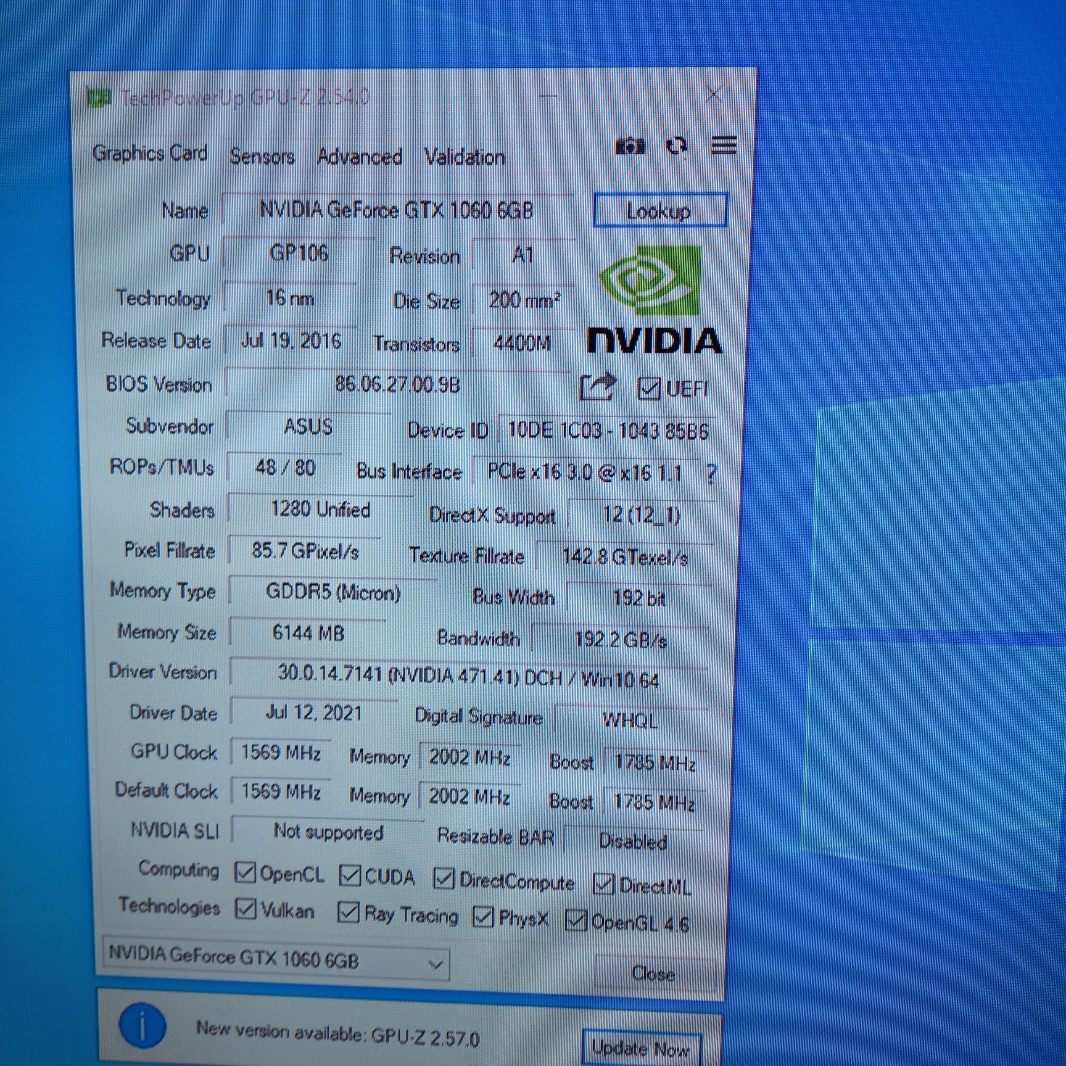Switch to the Graphics Card tab
The height and width of the screenshot is (1066, 1066).
[x=149, y=153]
